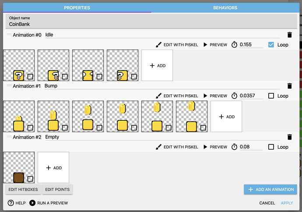Select third Idle frame thumbnail
This screenshot has height=212, width=302.
coord(88,65)
